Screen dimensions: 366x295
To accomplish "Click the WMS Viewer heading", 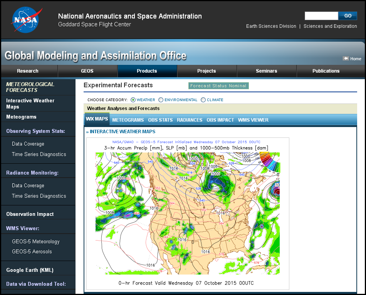I will [x=23, y=228].
